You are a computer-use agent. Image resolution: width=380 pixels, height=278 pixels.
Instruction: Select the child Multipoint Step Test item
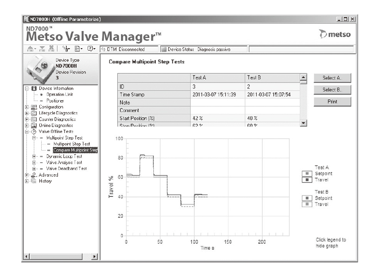[x=72, y=144]
